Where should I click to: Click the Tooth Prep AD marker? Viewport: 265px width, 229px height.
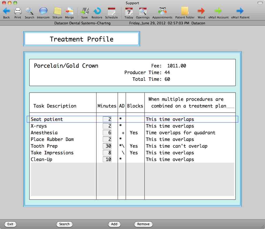coord(122,146)
